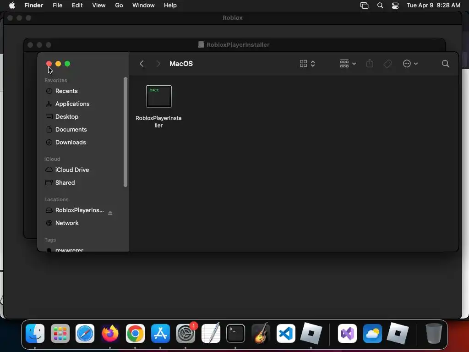Go back using the Finder back chevron
This screenshot has width=469, height=352.
[x=142, y=64]
